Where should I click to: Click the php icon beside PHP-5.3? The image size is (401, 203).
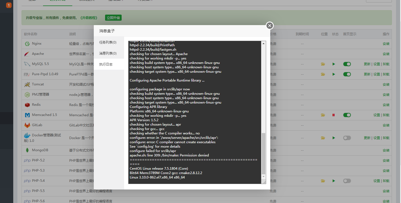pyautogui.click(x=27, y=171)
